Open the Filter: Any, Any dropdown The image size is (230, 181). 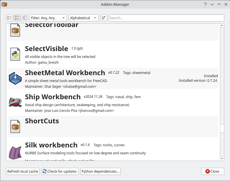(48, 18)
